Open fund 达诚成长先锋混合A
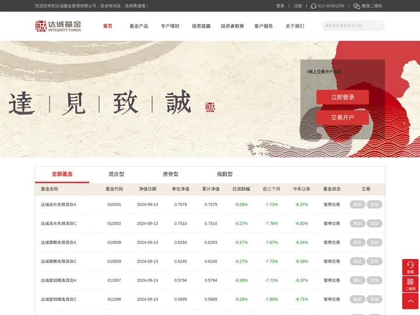The height and width of the screenshot is (315, 420). [x=58, y=205]
